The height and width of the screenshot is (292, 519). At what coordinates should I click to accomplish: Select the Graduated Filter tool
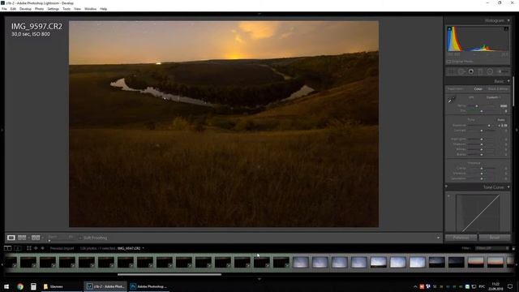(x=480, y=71)
